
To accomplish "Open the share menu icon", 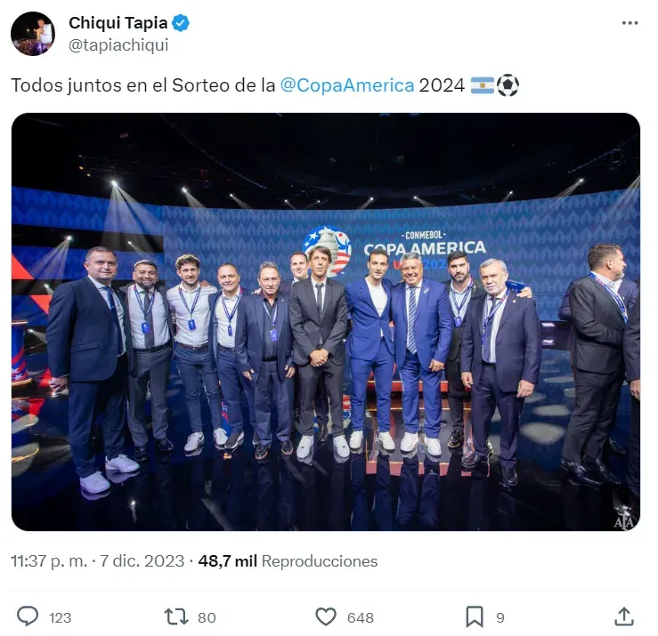I will click(x=624, y=616).
